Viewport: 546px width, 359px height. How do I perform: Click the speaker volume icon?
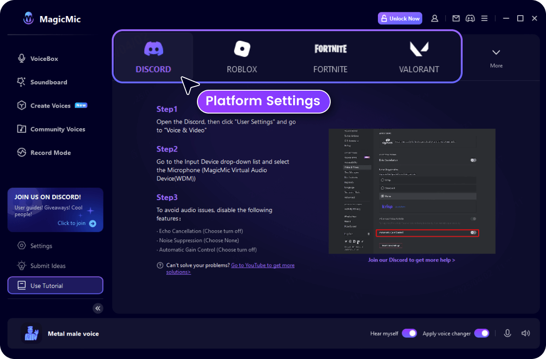coord(525,333)
